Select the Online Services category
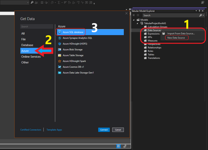Image resolution: width=208 pixels, height=150 pixels. [31, 57]
